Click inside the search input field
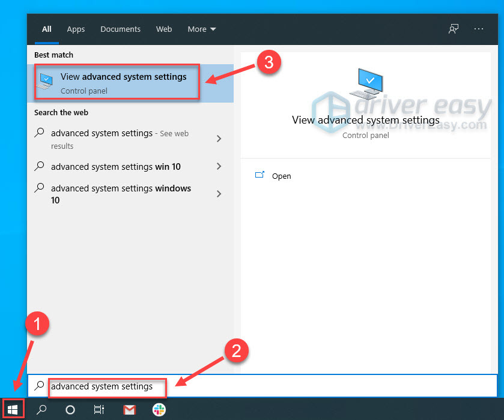 tap(107, 388)
